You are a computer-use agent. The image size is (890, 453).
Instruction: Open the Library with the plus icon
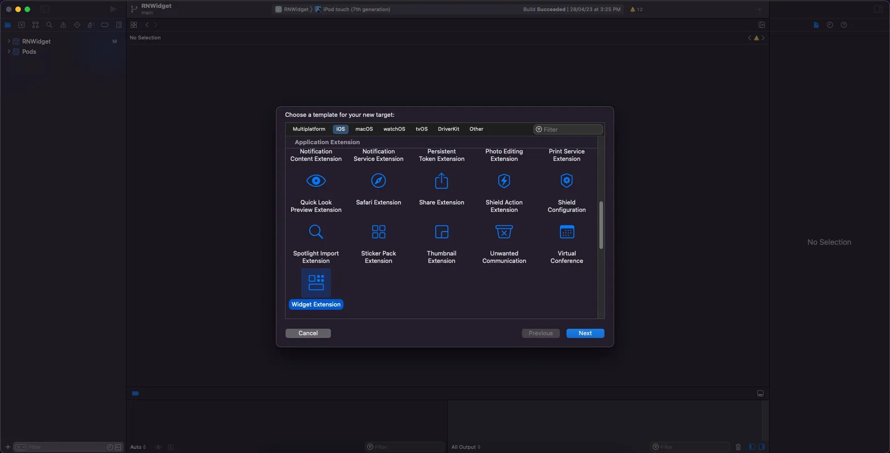click(x=759, y=9)
